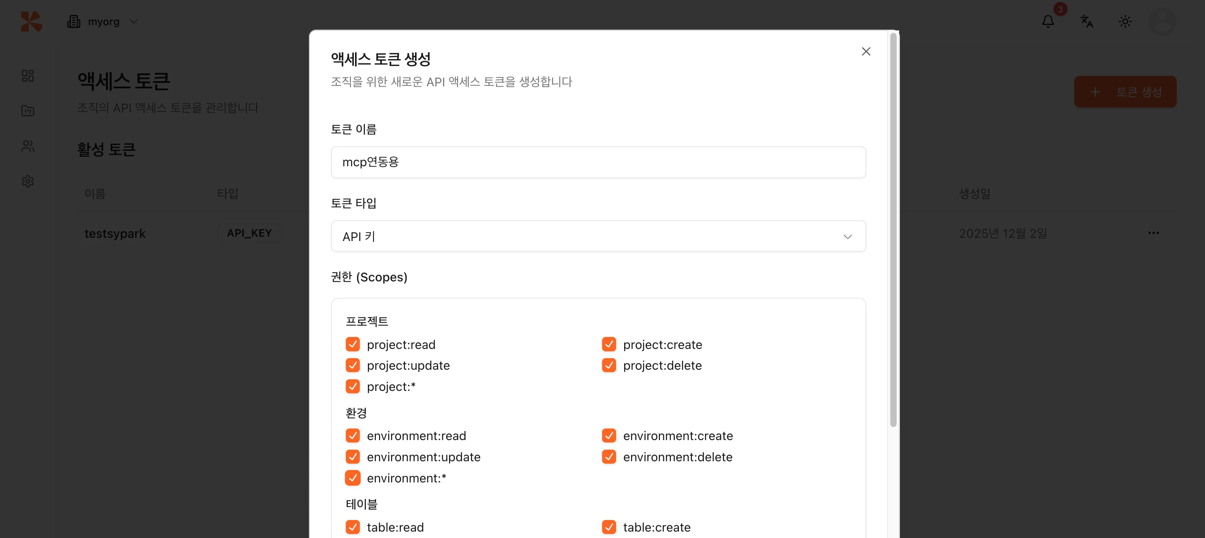Open the token type API 키 dropdown
The image size is (1205, 538).
(x=598, y=236)
